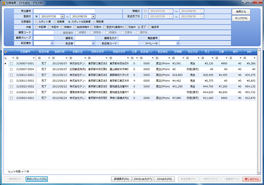Click the 評価額 column header
The width and height of the screenshot is (264, 185).
point(179,52)
